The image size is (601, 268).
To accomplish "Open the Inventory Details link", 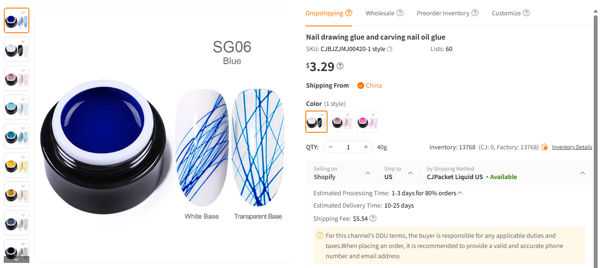I will point(572,147).
